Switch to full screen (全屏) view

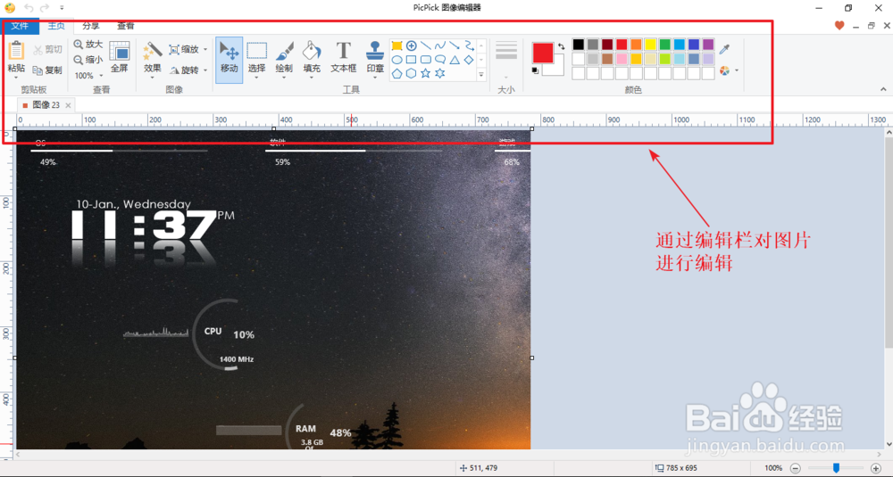point(119,57)
